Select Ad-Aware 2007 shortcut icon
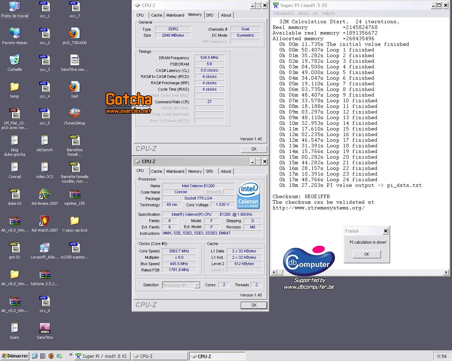This screenshot has width=452, height=361. click(44, 197)
